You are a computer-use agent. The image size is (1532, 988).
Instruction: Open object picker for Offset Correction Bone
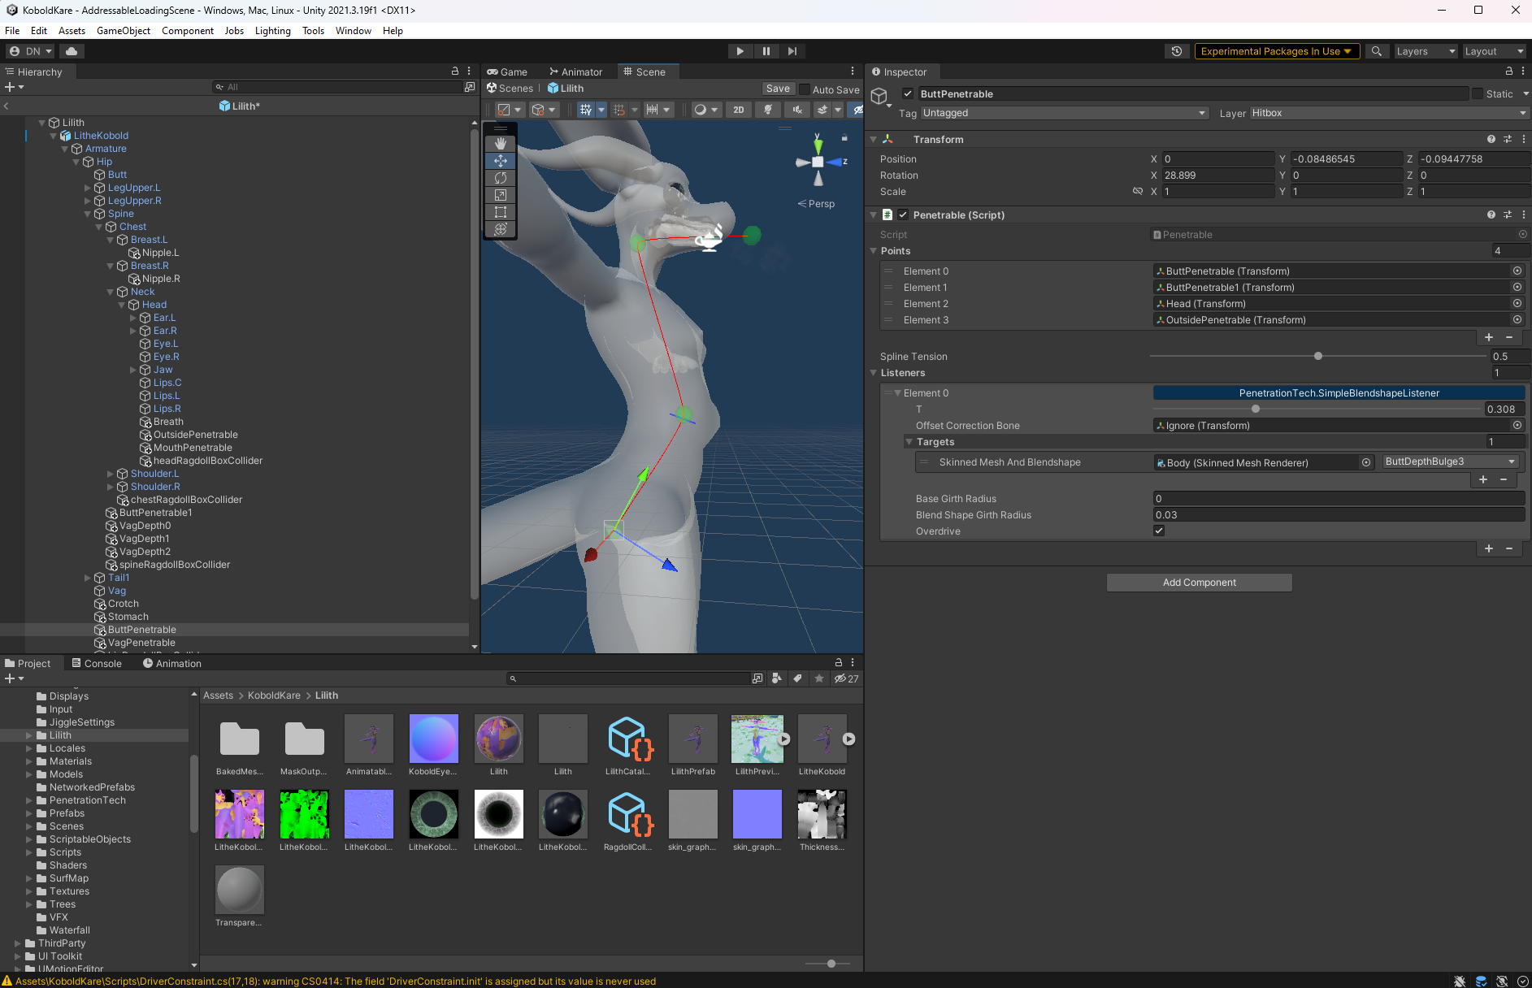click(1517, 426)
